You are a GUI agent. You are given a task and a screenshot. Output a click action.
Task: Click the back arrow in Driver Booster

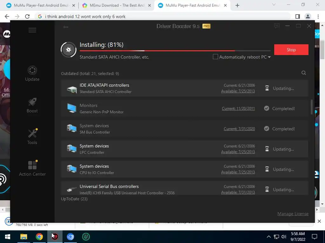click(66, 27)
